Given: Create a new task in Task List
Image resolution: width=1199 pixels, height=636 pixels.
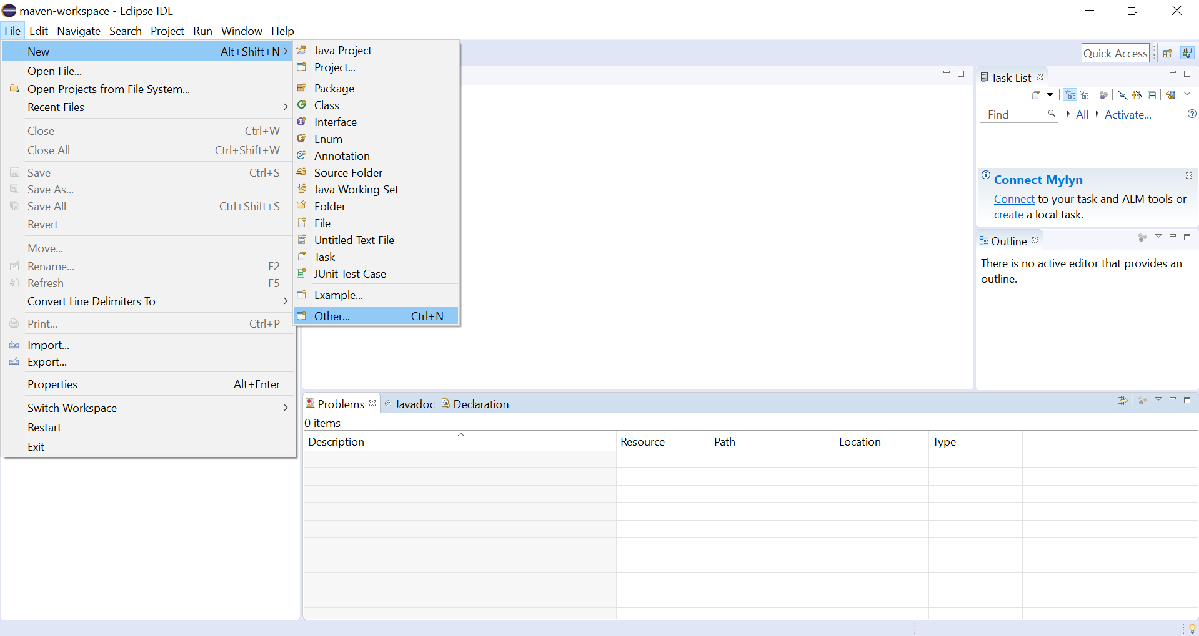Looking at the screenshot, I should [1035, 95].
